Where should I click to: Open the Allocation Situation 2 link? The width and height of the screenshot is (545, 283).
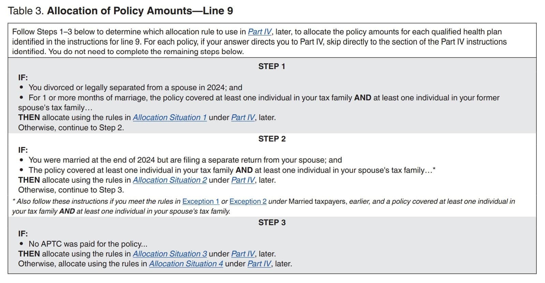pyautogui.click(x=170, y=180)
